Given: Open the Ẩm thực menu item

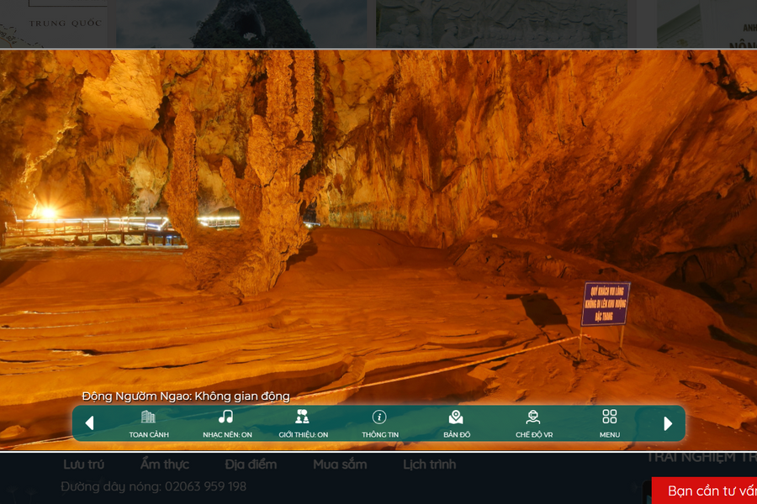Looking at the screenshot, I should pyautogui.click(x=165, y=465).
